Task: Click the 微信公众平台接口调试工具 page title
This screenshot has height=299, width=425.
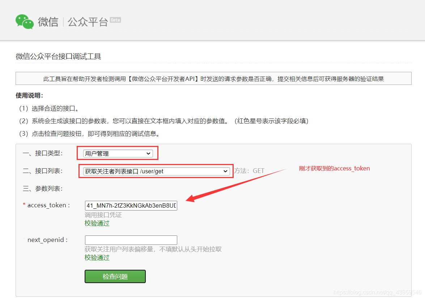Action: (58, 56)
